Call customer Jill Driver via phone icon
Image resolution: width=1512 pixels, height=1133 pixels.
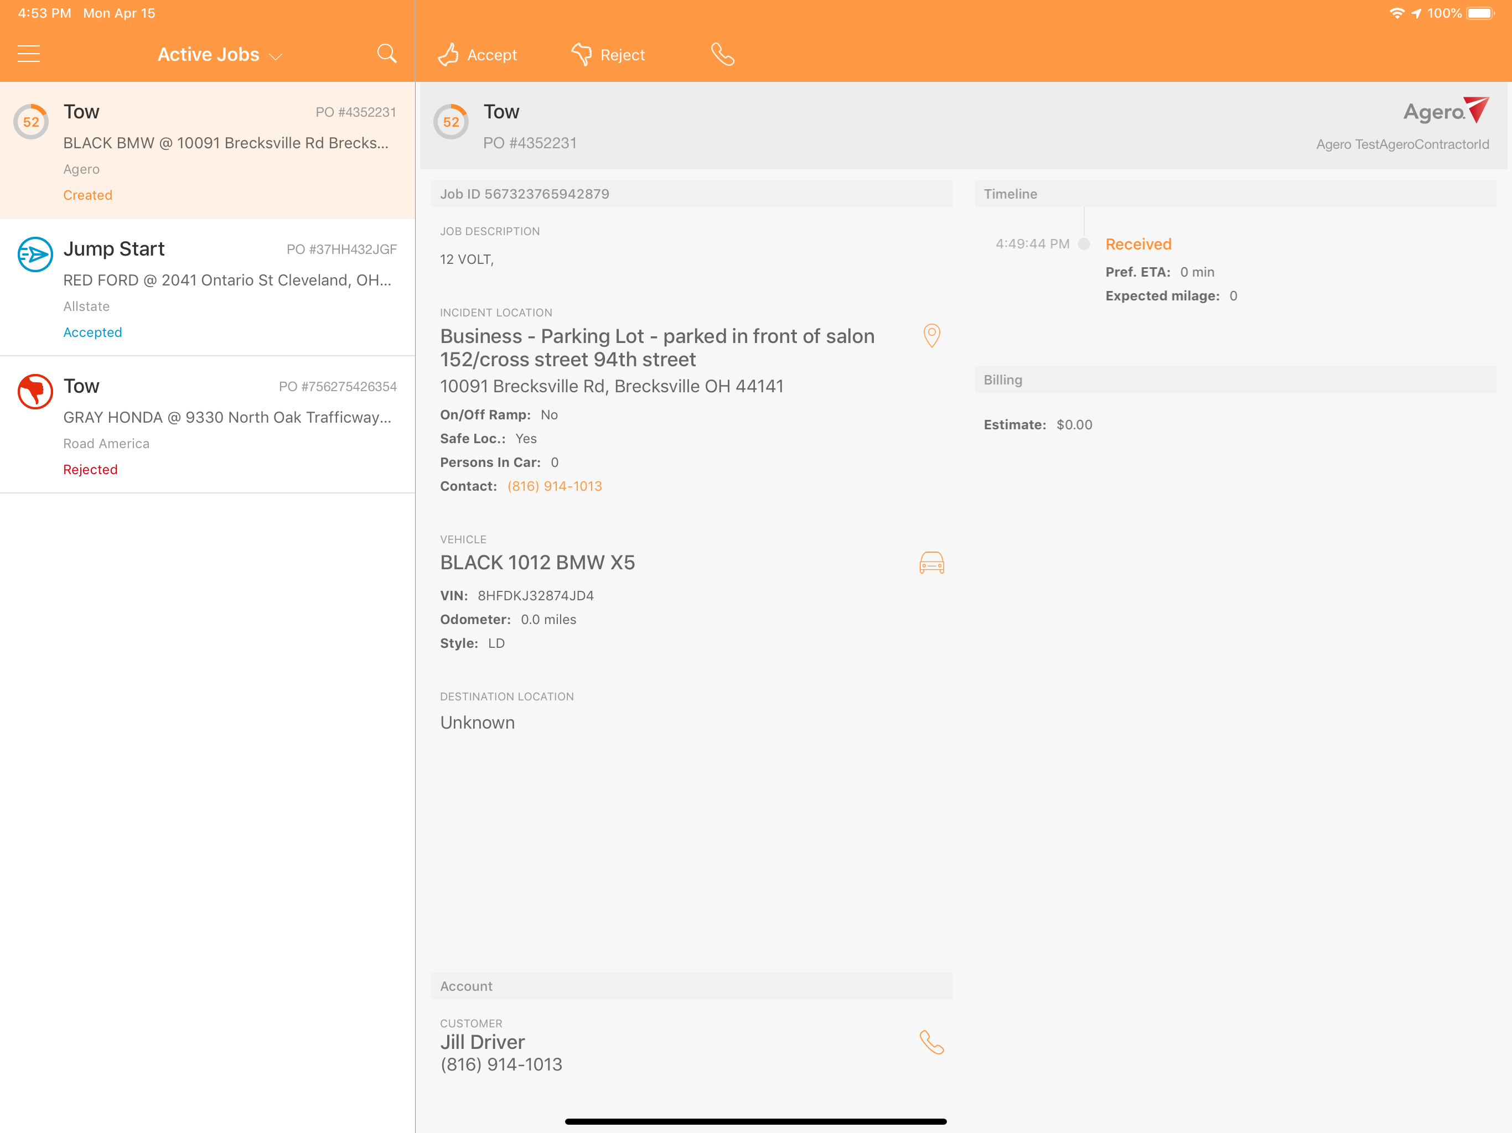click(931, 1042)
